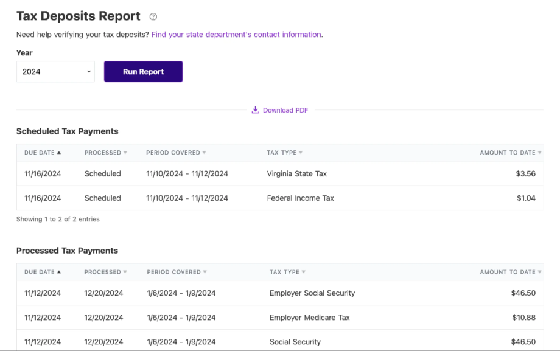Click the Download PDF link
This screenshot has height=351, width=560.
[x=285, y=110]
